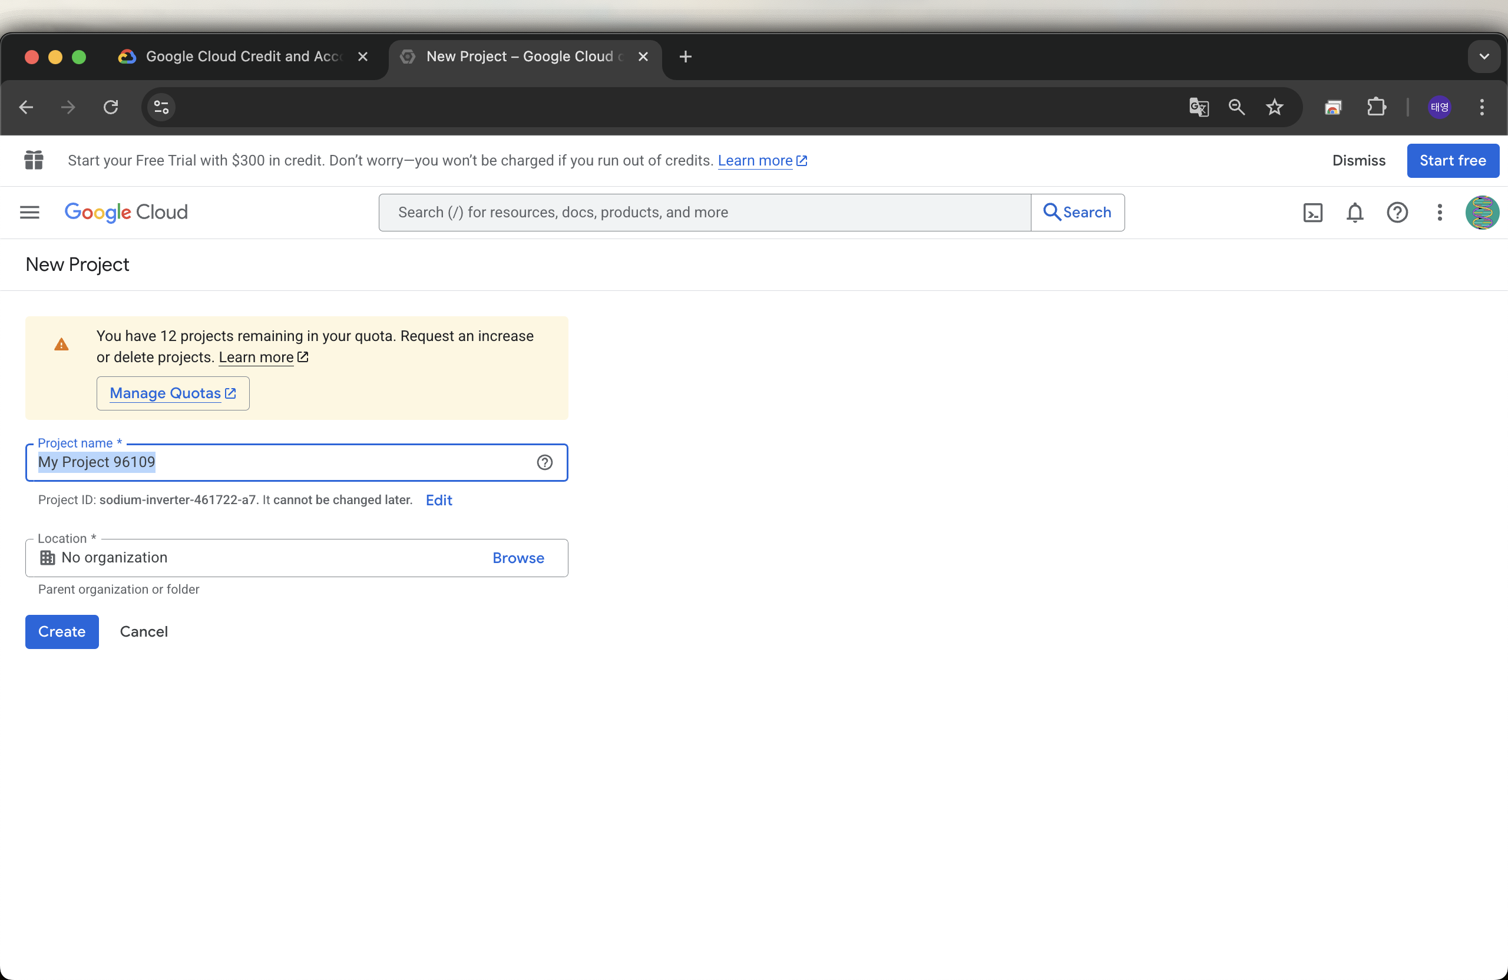Screen dimensions: 1508x980
Task: Bookmark this page with the star
Action: point(1274,107)
